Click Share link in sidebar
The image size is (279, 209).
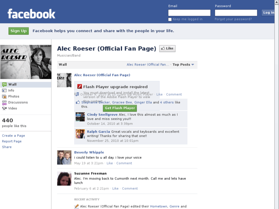click(7, 147)
